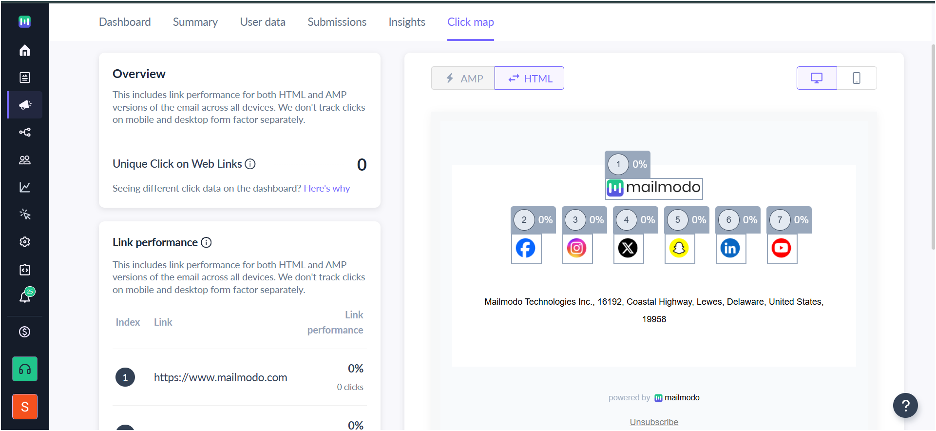Open the User data tab
The image size is (936, 431).
(263, 22)
